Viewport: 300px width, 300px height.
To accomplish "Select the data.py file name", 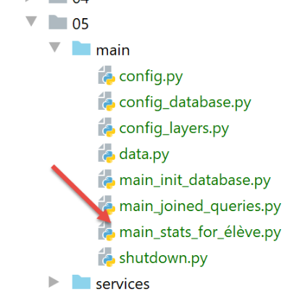I will (x=144, y=155).
